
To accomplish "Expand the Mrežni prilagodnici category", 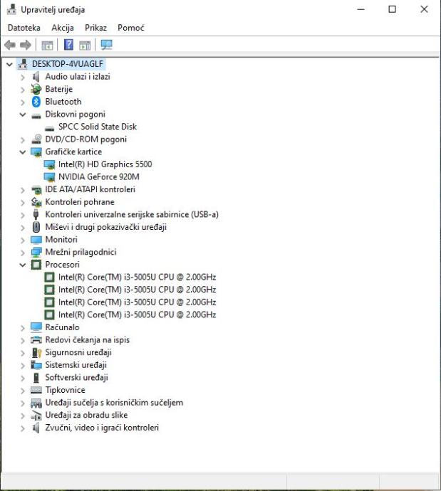I will [x=23, y=253].
